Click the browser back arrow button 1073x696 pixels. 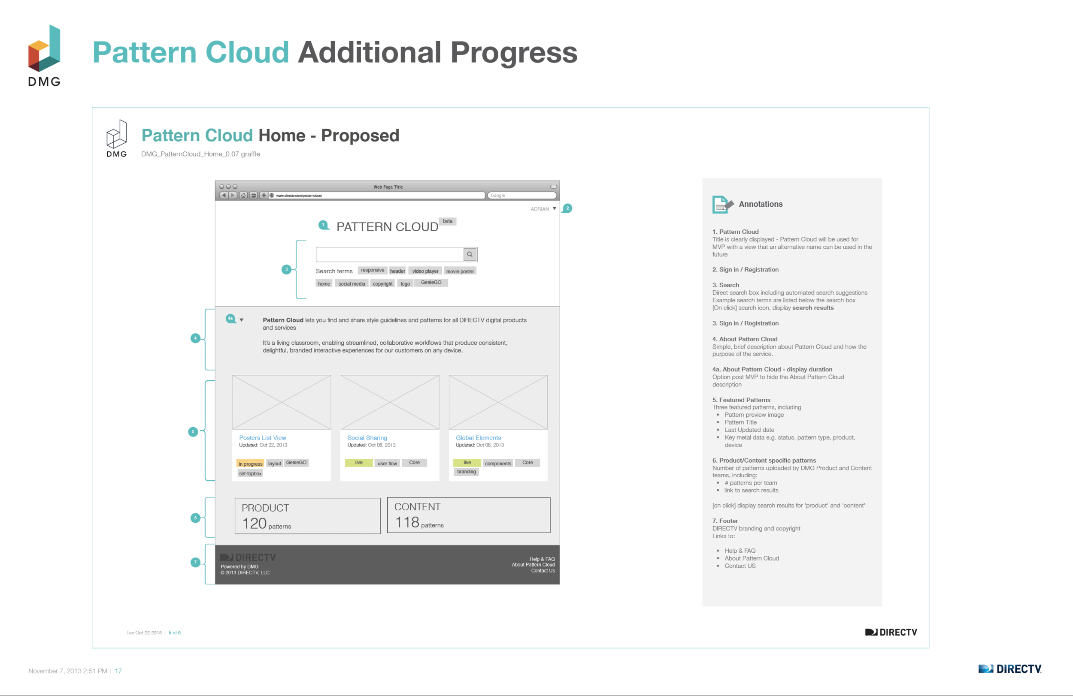[224, 196]
